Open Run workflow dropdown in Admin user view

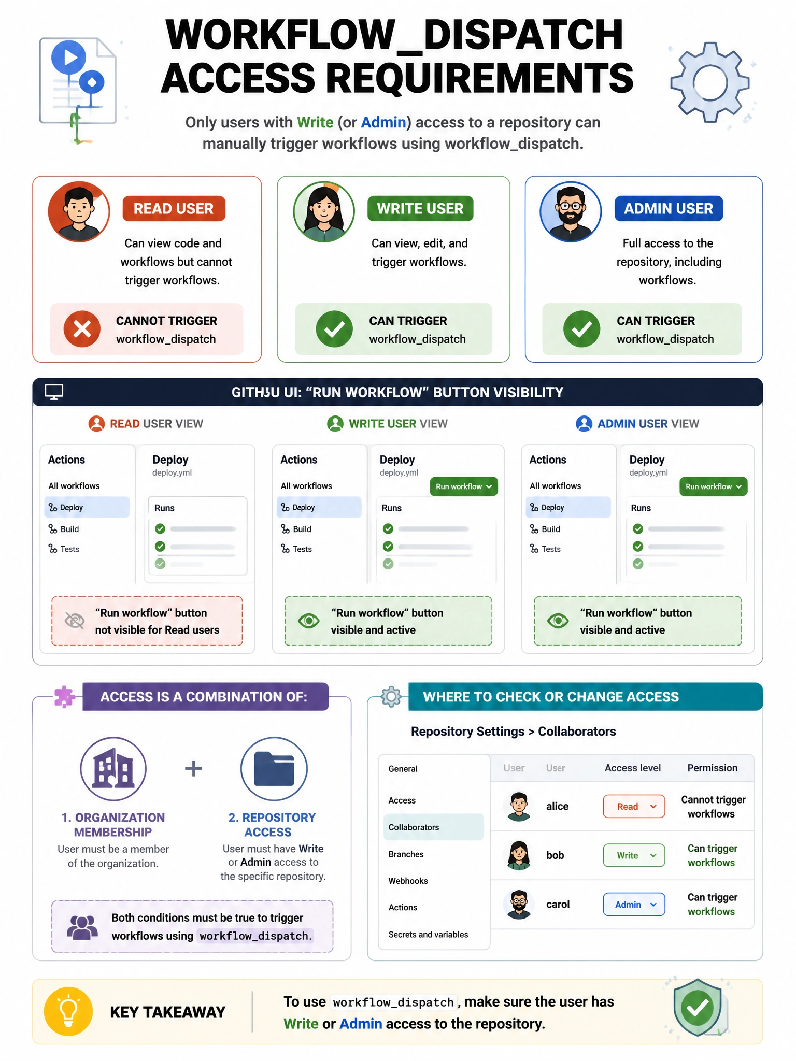[714, 486]
